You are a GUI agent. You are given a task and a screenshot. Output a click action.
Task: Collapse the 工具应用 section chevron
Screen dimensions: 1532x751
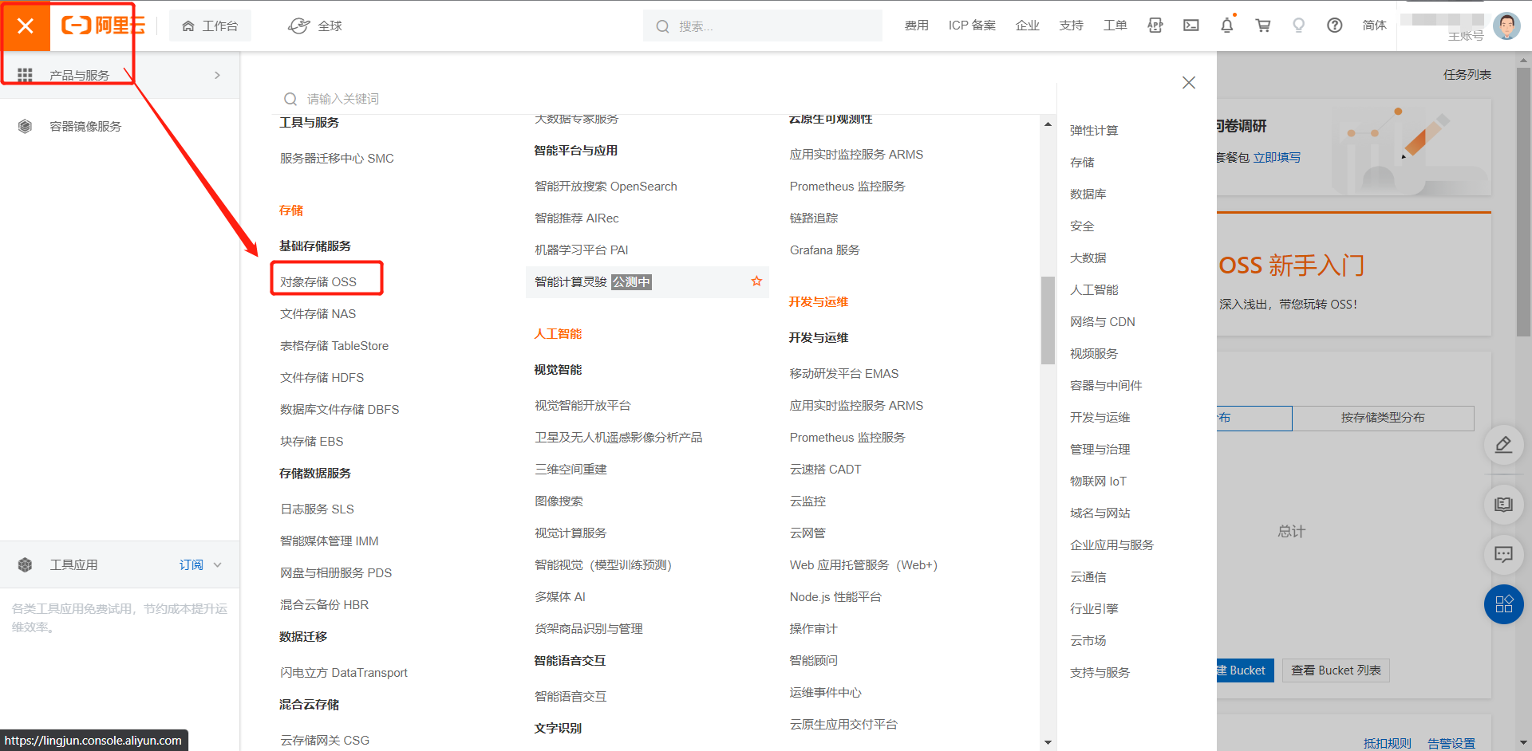point(217,564)
